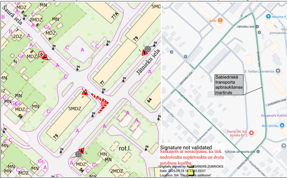Click the Rimi Smilšu shopping bag marker
287x178 pixels.
click(282, 126)
